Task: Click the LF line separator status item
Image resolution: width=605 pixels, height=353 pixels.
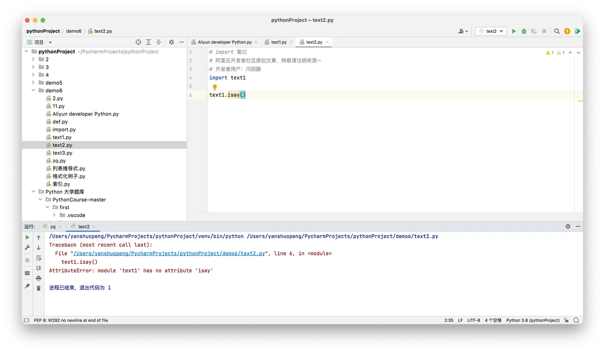Action: [460, 321]
